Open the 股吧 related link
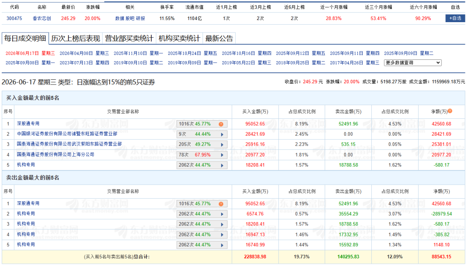This screenshot has height=265, width=468. pos(130,19)
